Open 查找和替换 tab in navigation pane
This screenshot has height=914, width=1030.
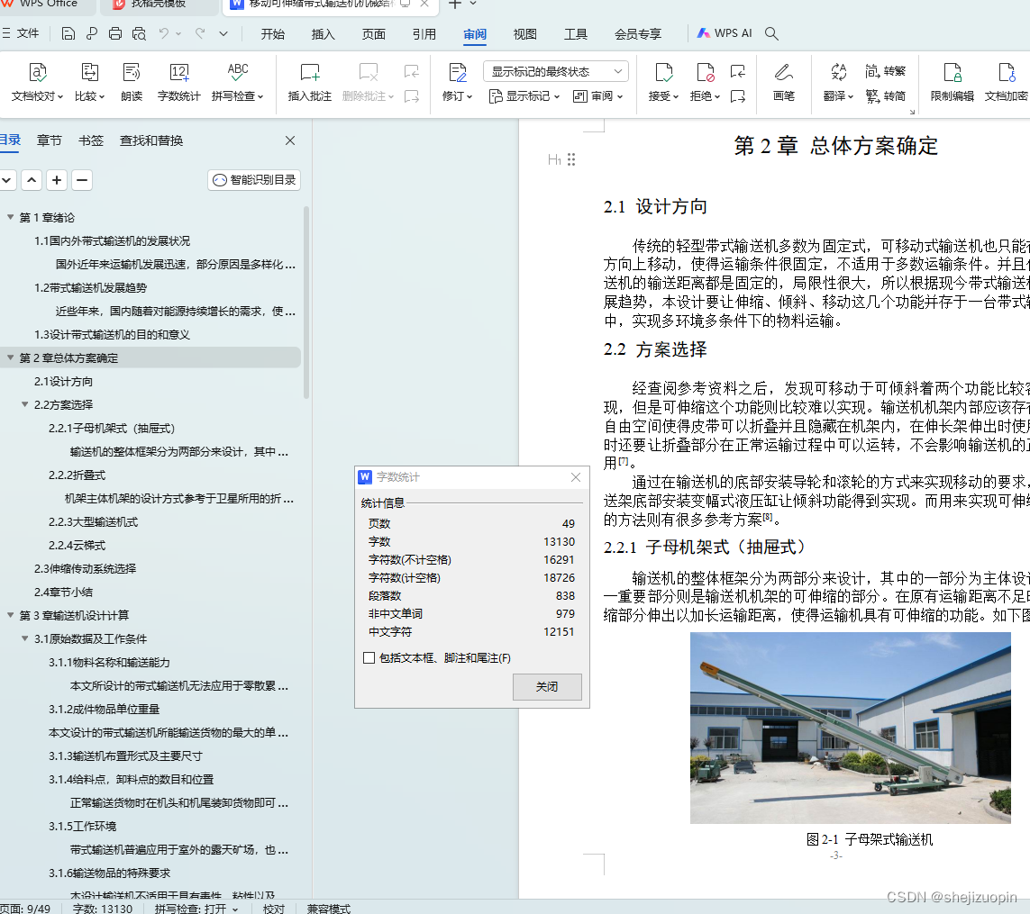point(151,140)
